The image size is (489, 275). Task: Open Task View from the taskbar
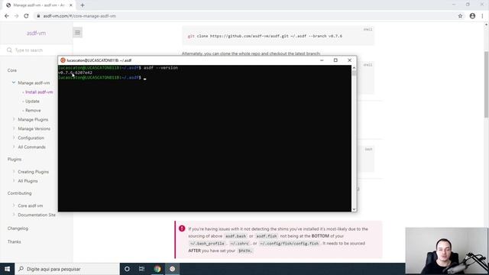click(x=141, y=269)
